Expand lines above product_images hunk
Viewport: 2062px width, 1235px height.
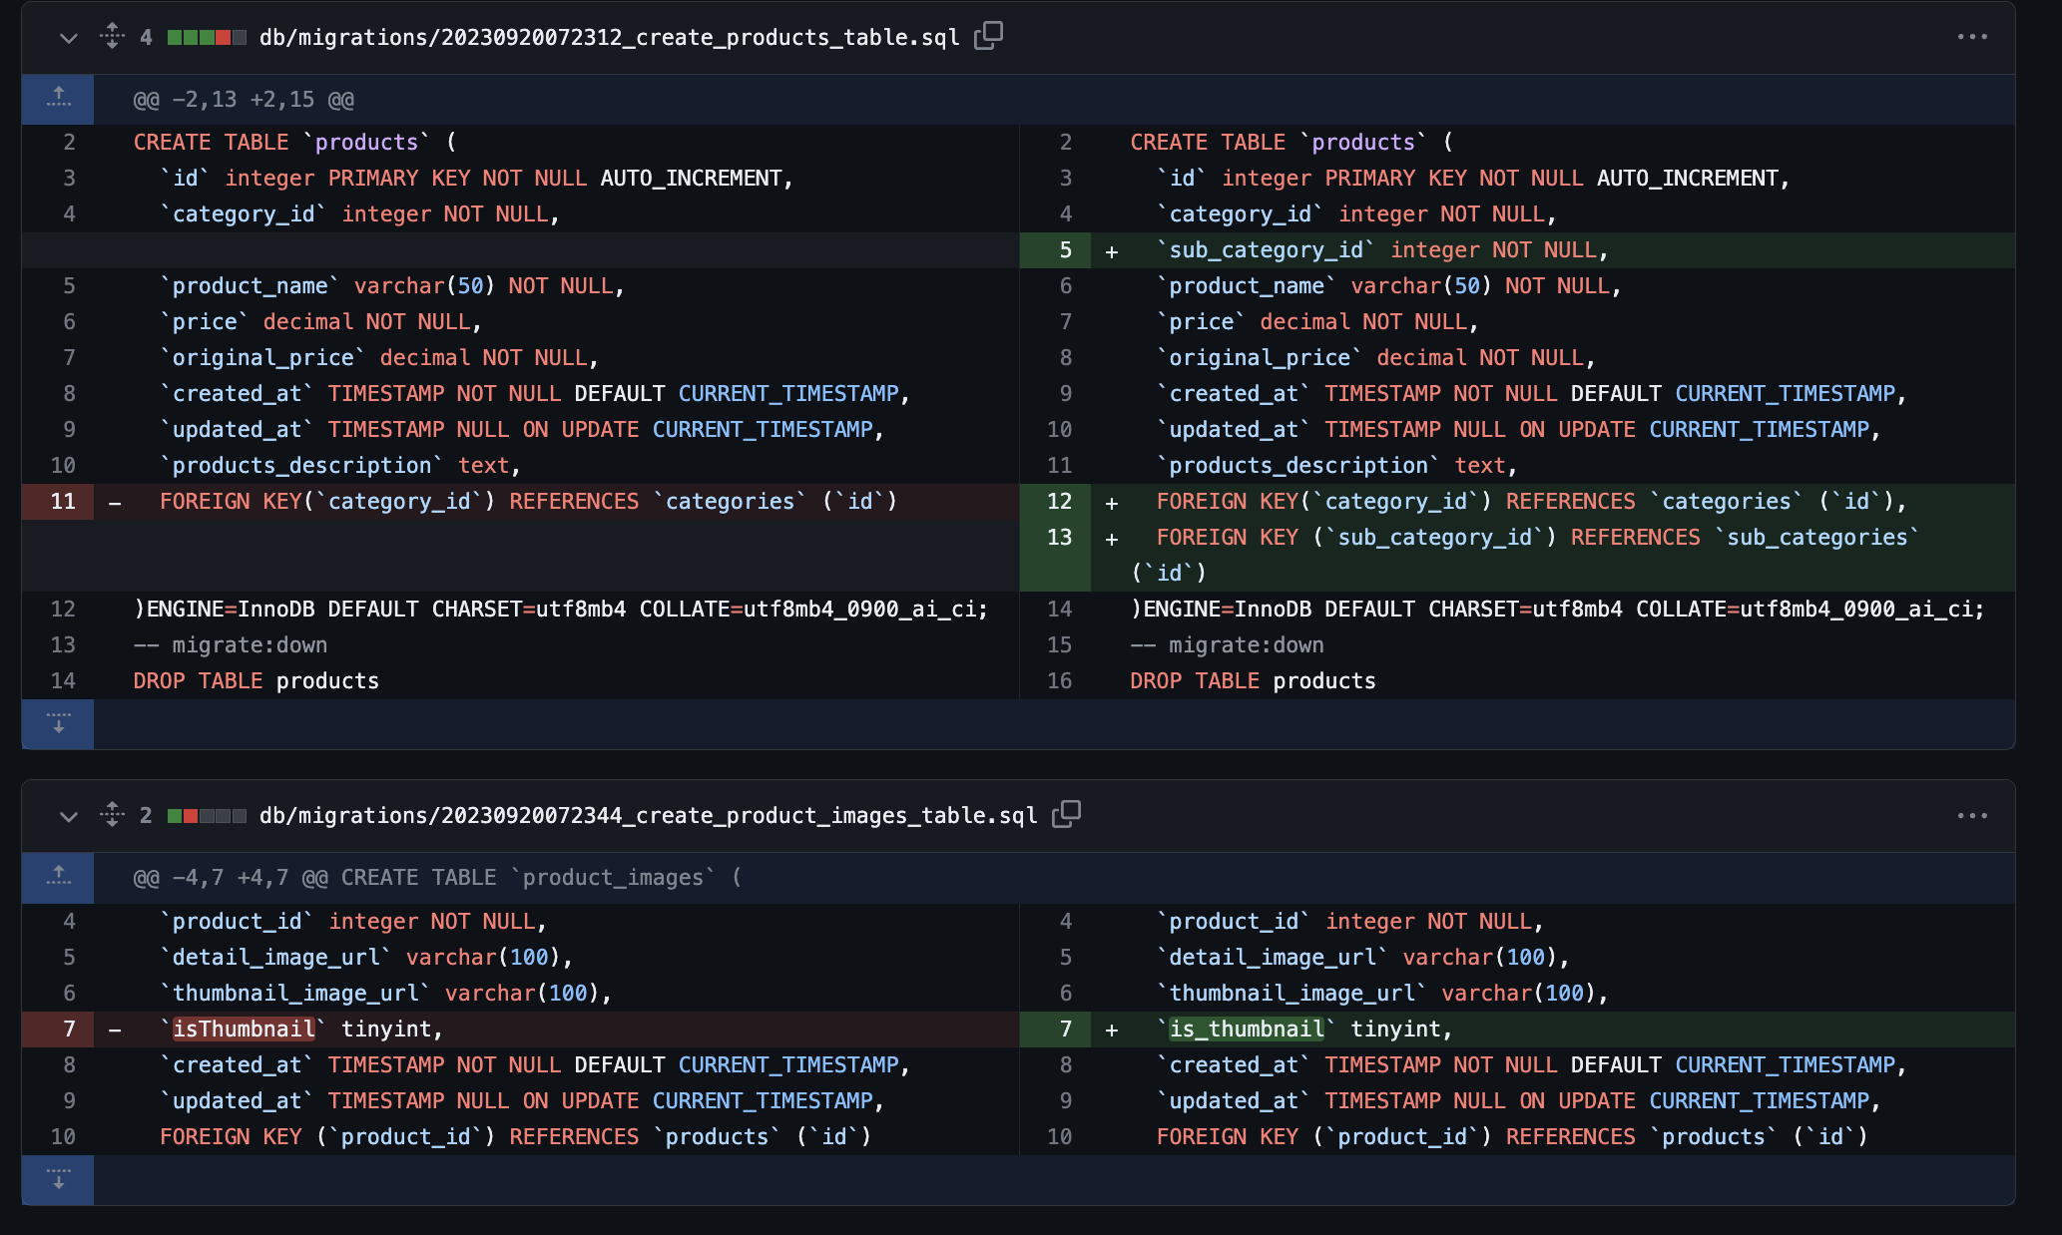point(58,877)
